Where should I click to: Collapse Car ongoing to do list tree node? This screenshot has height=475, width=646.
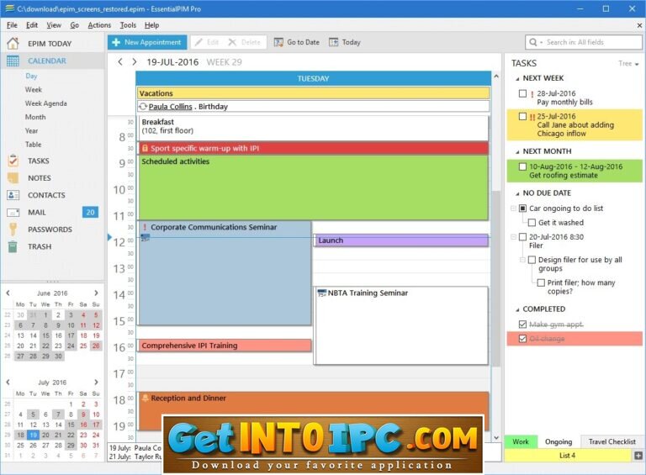(513, 208)
